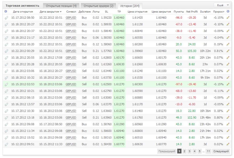Click the pencil icon on the 102.90 profit row
Image resolution: width=234 pixels, height=158 pixels.
click(x=228, y=118)
